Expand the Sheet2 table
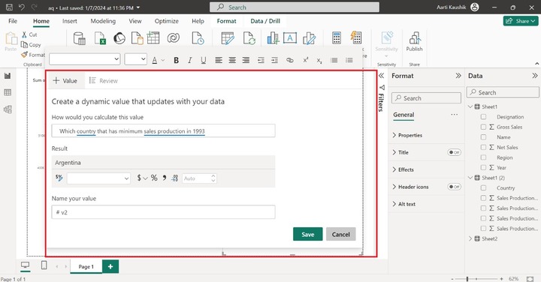 [x=470, y=238]
